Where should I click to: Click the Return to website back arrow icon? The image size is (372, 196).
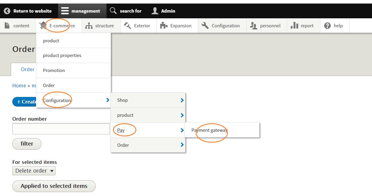(x=7, y=11)
